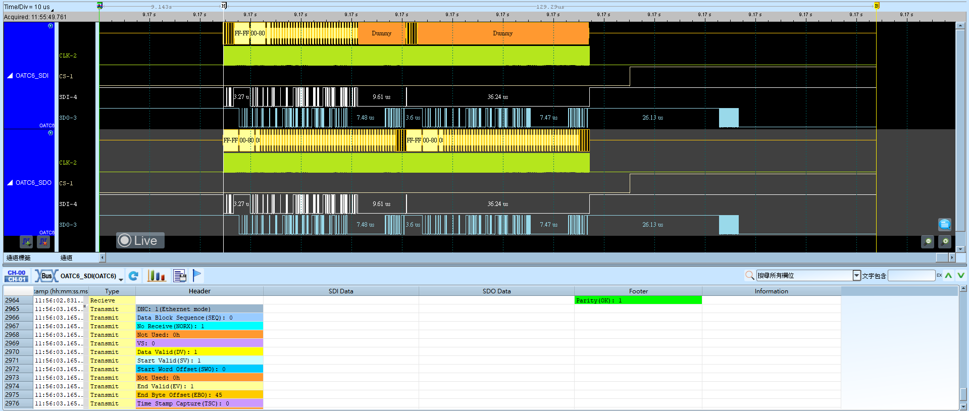969x411 pixels.
Task: Click the 'Parity(OK): 1' footer cell
Action: click(638, 300)
